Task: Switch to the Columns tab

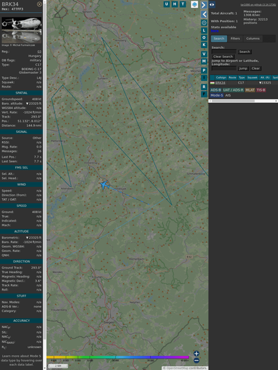Action: (x=253, y=39)
